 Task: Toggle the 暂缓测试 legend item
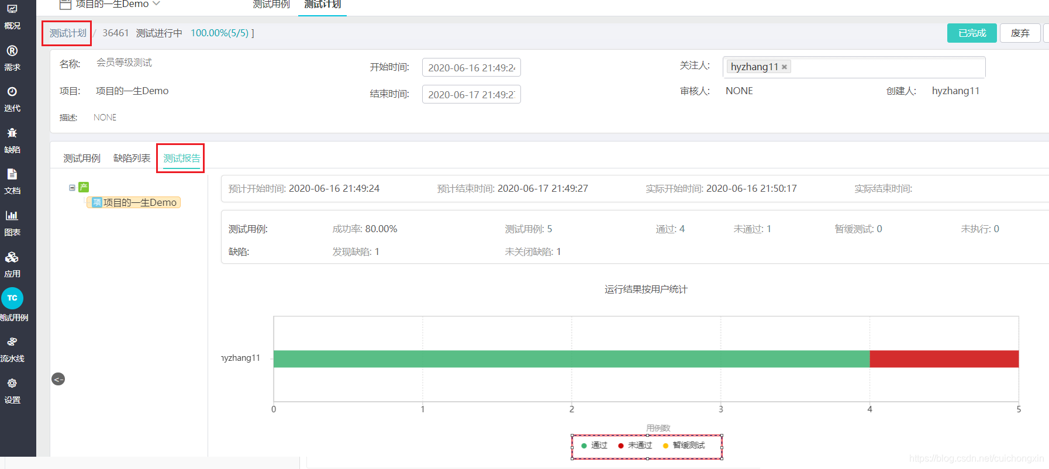tap(684, 446)
